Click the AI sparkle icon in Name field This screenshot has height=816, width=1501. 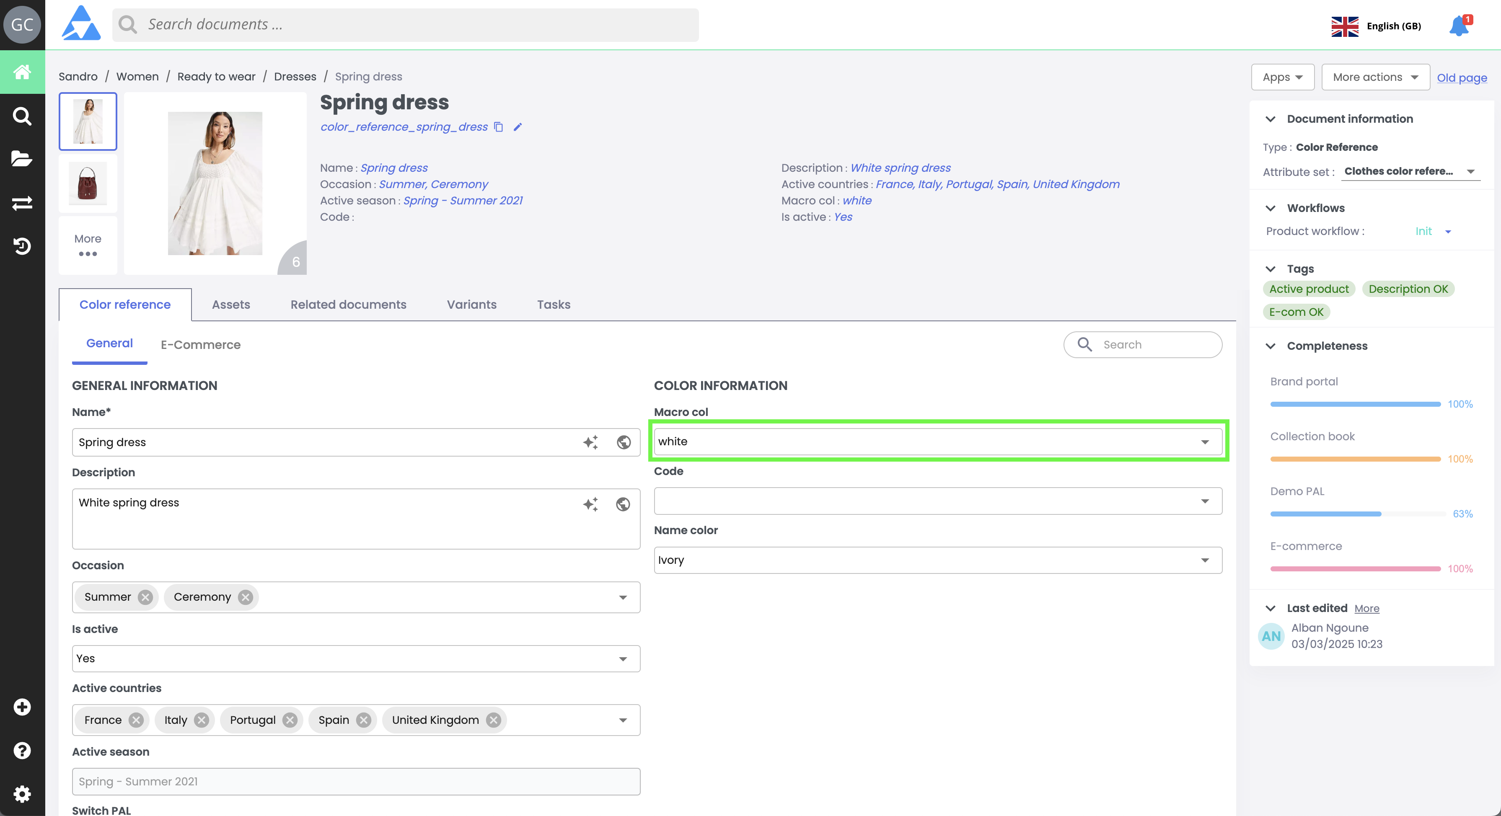click(590, 443)
